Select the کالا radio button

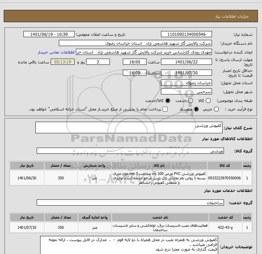click(208, 101)
